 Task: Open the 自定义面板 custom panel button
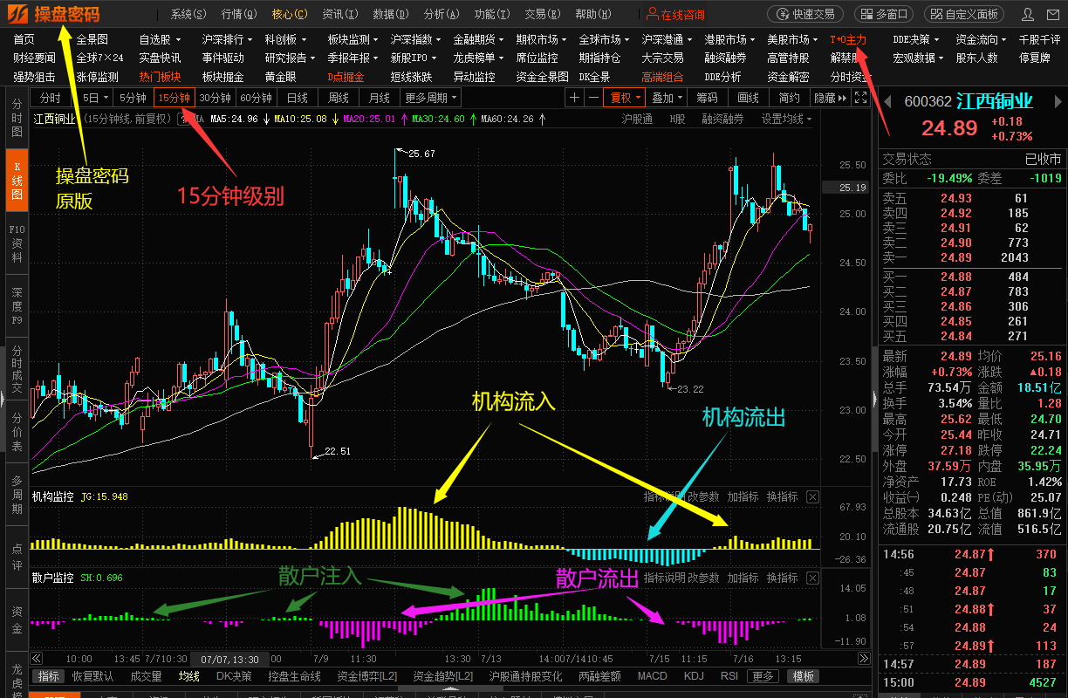[x=963, y=14]
